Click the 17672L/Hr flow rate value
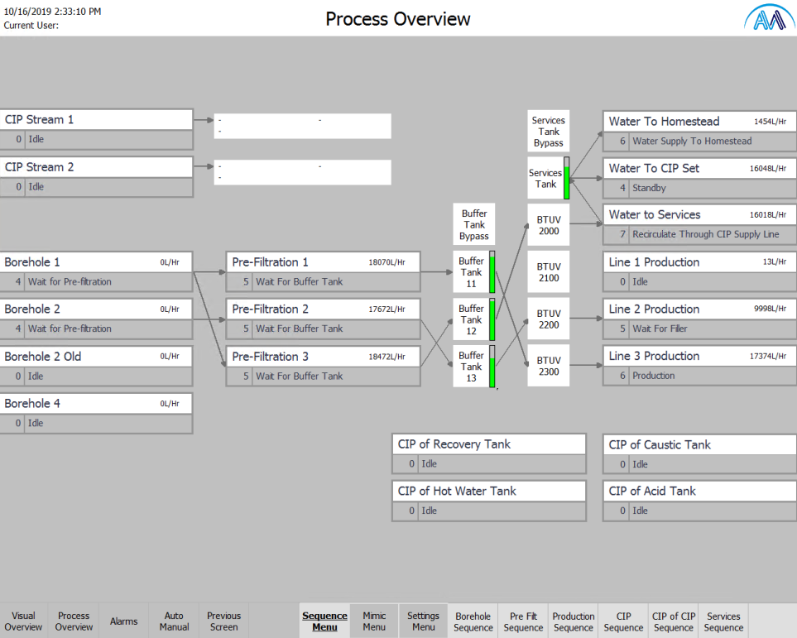Image resolution: width=797 pixels, height=638 pixels. (x=386, y=309)
